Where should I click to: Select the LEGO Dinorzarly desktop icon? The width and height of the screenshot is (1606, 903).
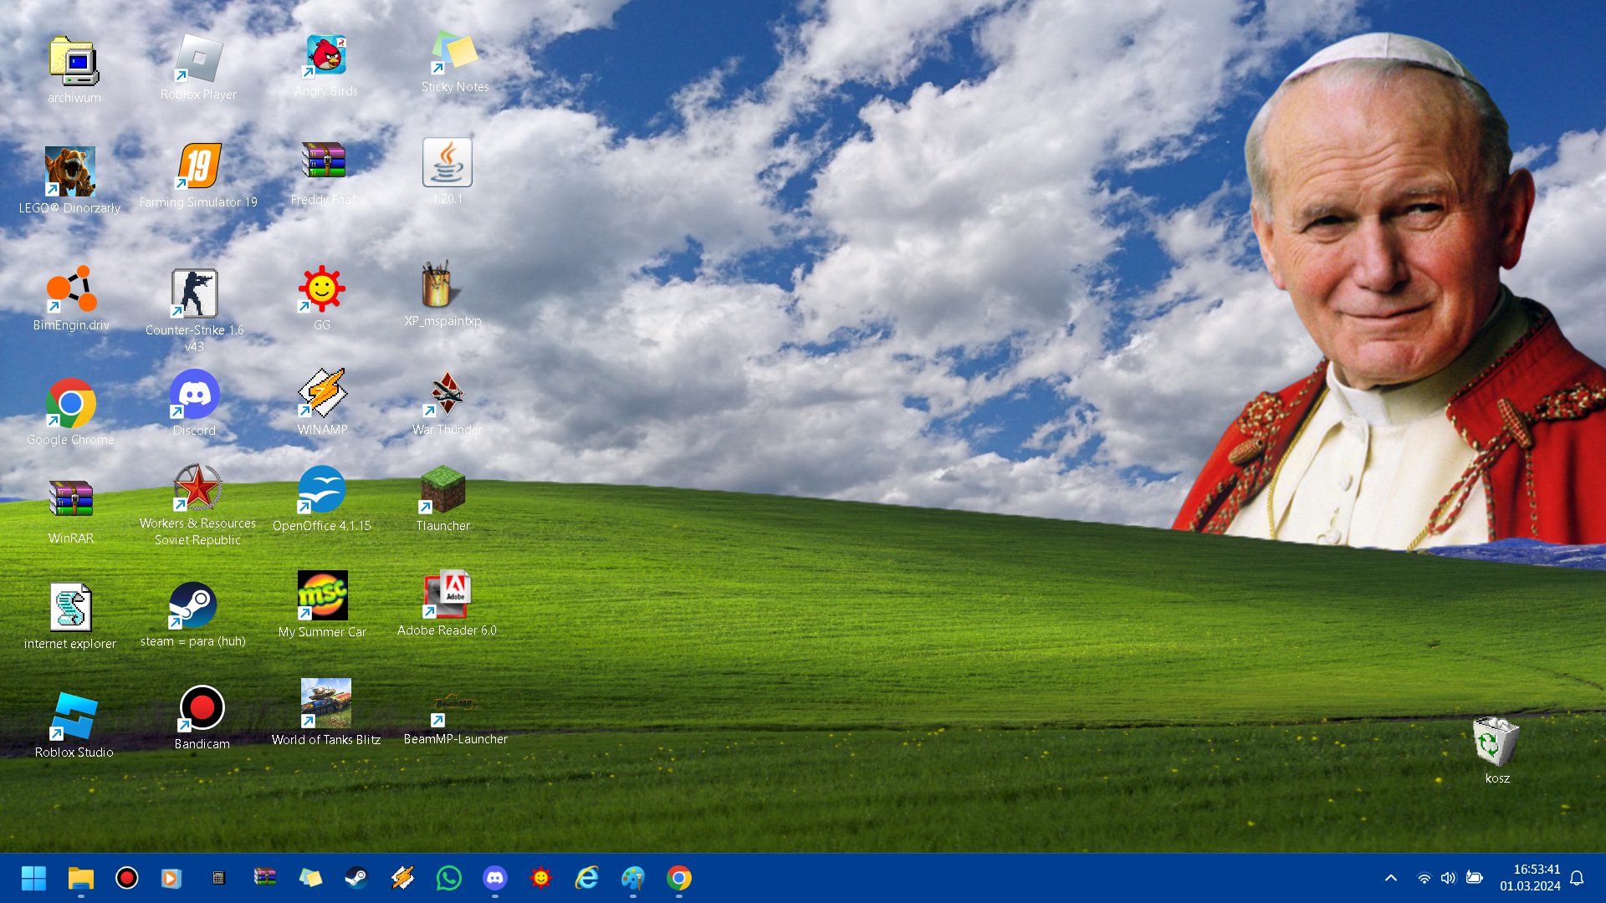pyautogui.click(x=69, y=171)
